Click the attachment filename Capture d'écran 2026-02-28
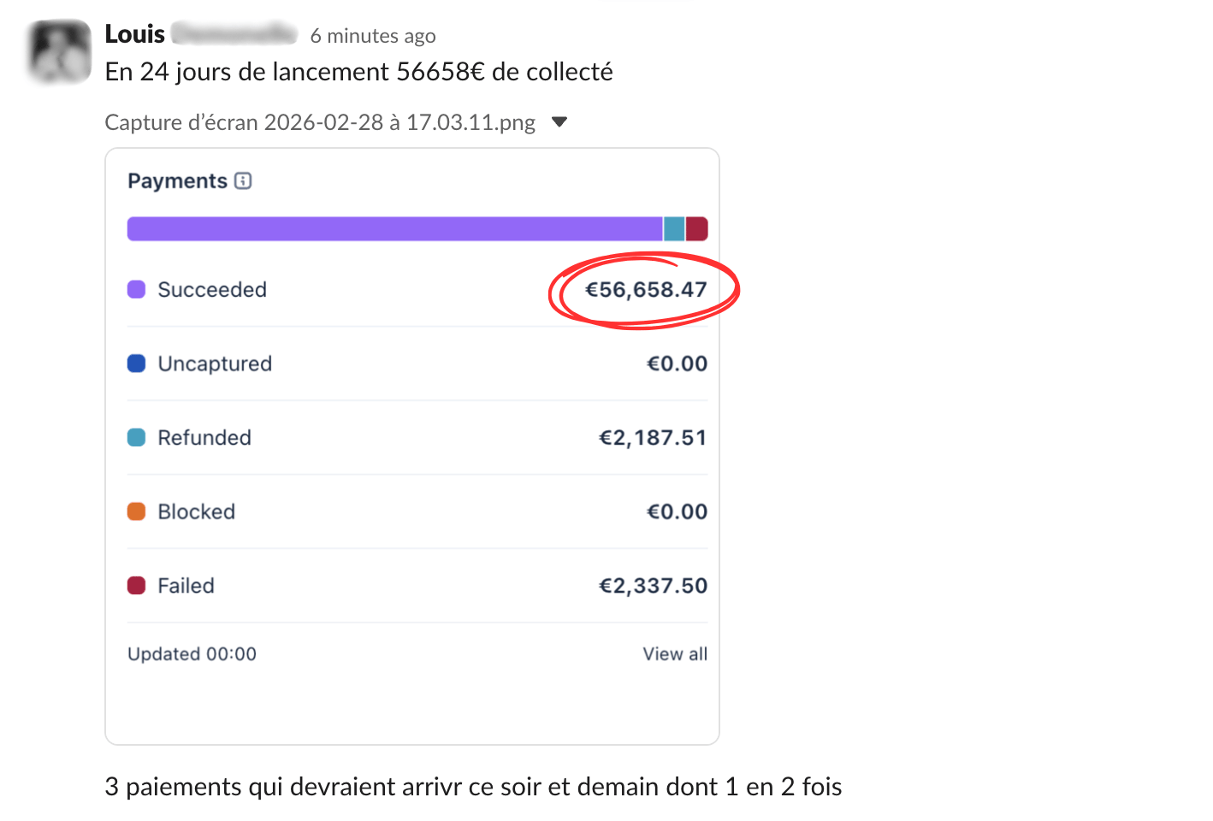1213x821 pixels. (320, 122)
